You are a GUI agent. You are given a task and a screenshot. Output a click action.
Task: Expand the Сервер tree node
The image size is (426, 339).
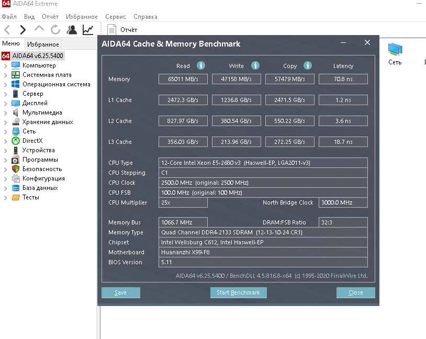[x=5, y=94]
